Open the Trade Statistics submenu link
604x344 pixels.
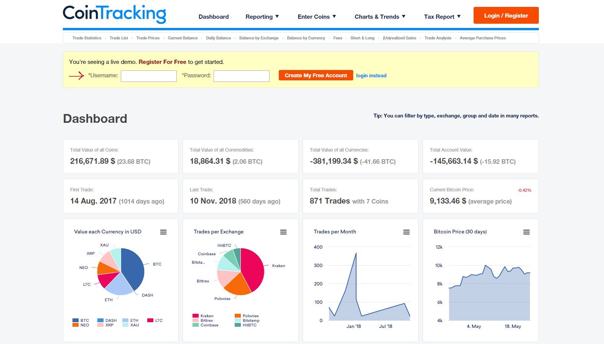point(87,38)
